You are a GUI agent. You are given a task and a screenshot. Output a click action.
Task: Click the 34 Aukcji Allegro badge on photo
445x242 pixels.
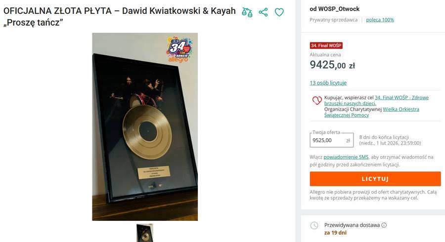pos(180,49)
